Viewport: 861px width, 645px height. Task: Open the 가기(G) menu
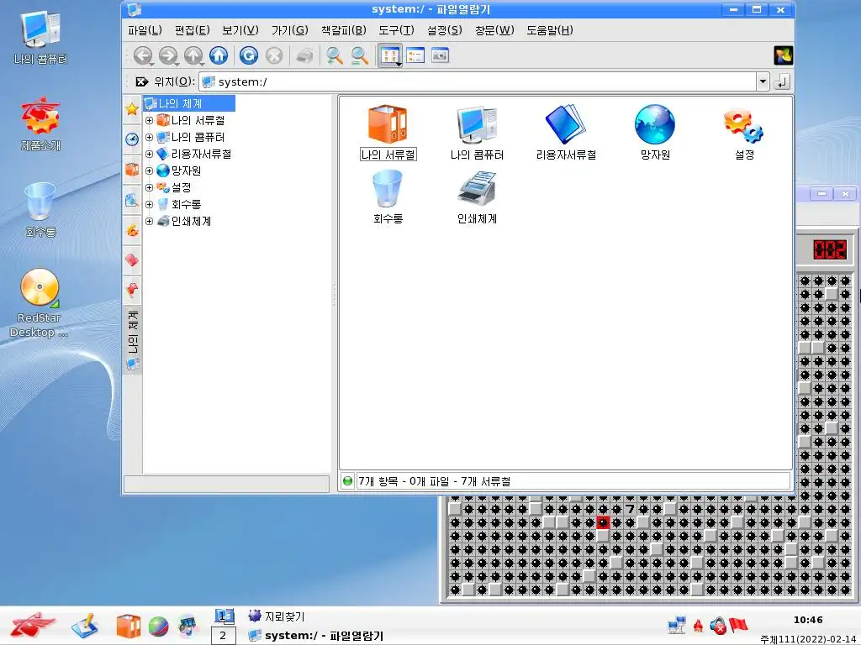289,30
